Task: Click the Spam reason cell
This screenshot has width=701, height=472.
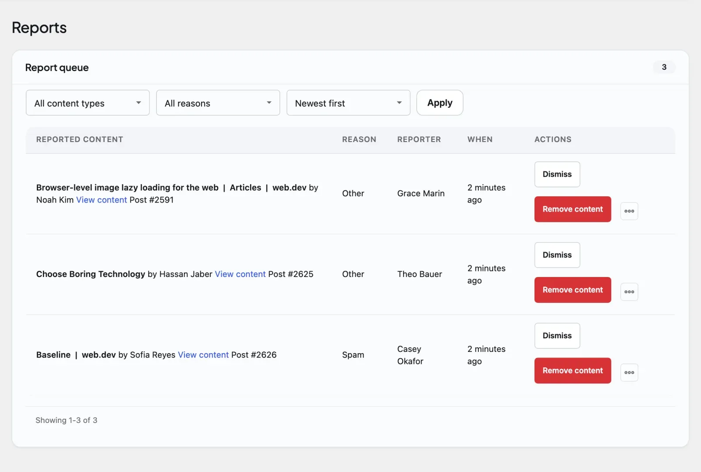Action: pos(353,355)
